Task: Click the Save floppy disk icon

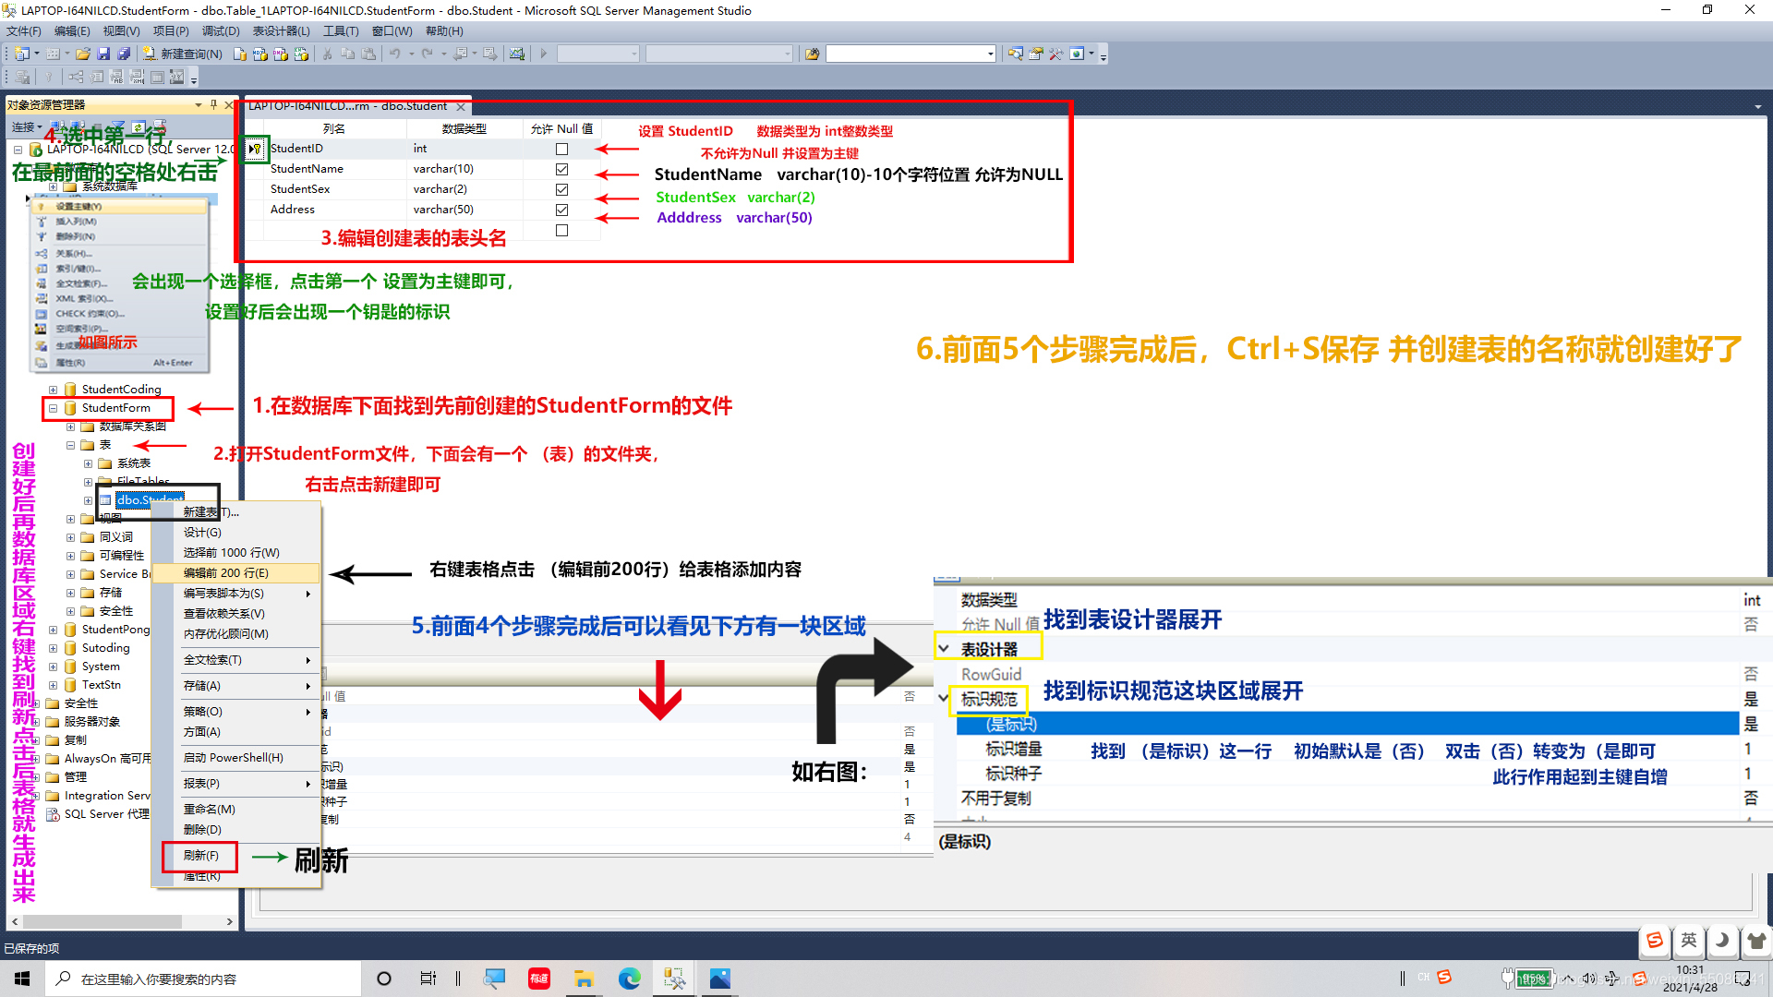Action: [x=103, y=54]
